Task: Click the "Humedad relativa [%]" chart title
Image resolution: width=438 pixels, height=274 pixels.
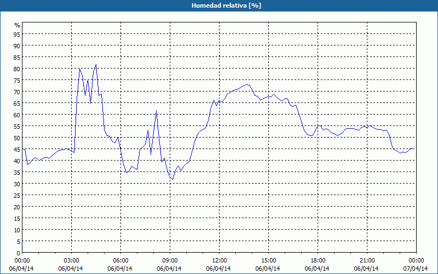Action: 226,5
